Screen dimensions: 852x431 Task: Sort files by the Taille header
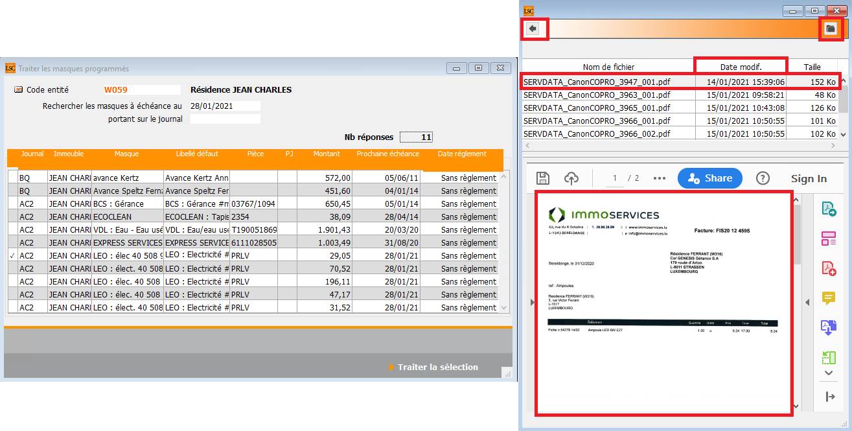pos(812,67)
